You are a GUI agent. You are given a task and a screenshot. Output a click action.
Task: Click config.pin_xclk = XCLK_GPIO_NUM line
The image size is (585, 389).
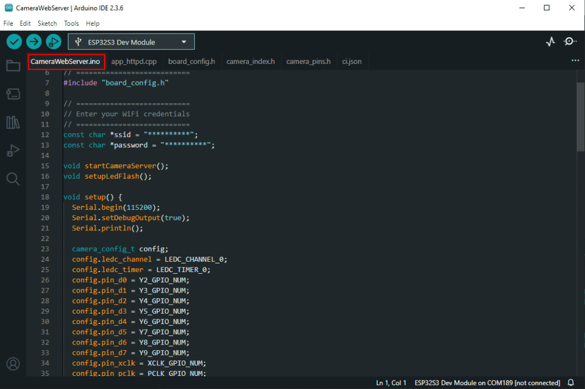click(139, 363)
